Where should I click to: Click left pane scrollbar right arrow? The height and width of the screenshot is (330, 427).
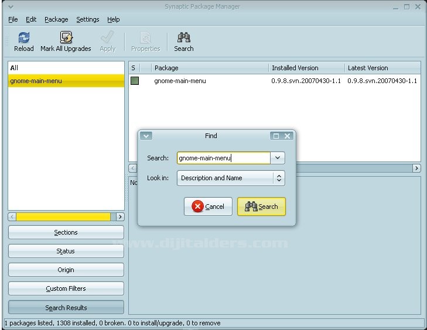(x=120, y=217)
